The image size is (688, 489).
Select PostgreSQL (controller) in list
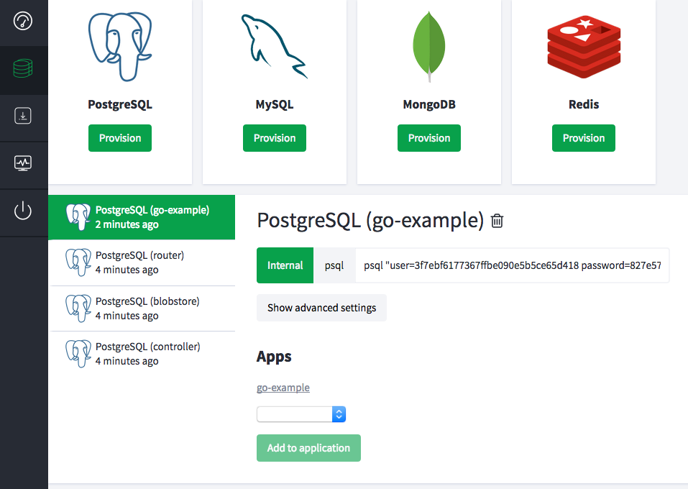(142, 354)
